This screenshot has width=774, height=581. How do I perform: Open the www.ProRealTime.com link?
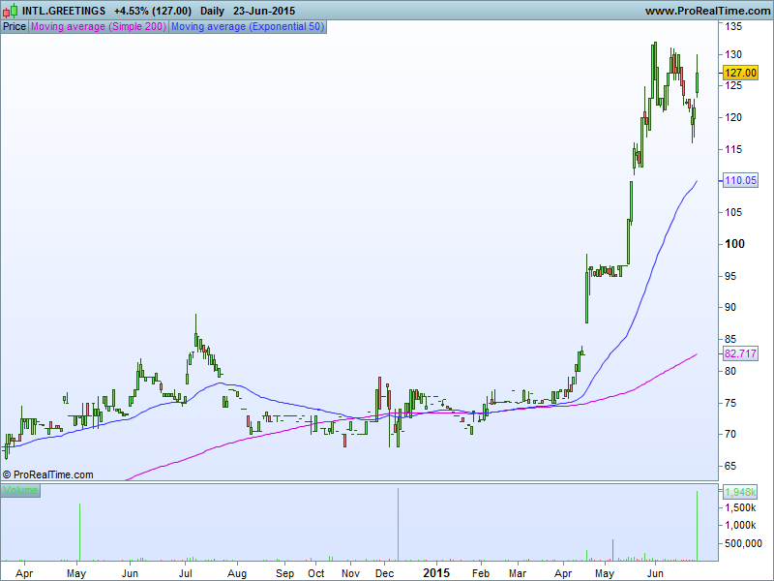click(705, 11)
